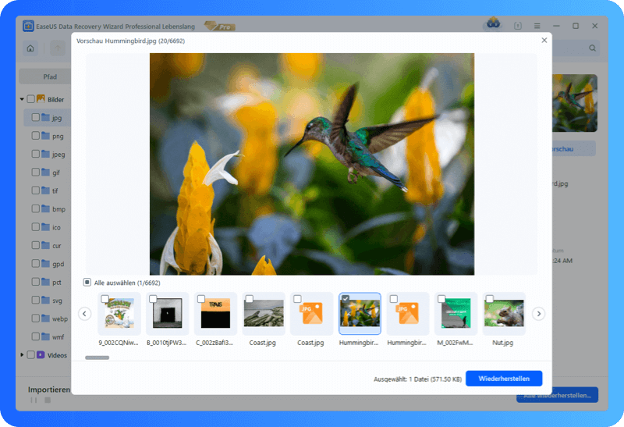Screen dimensions: 624x427
Task: Tick the checkbox on Nut.jpg thumbnail
Action: click(x=490, y=299)
